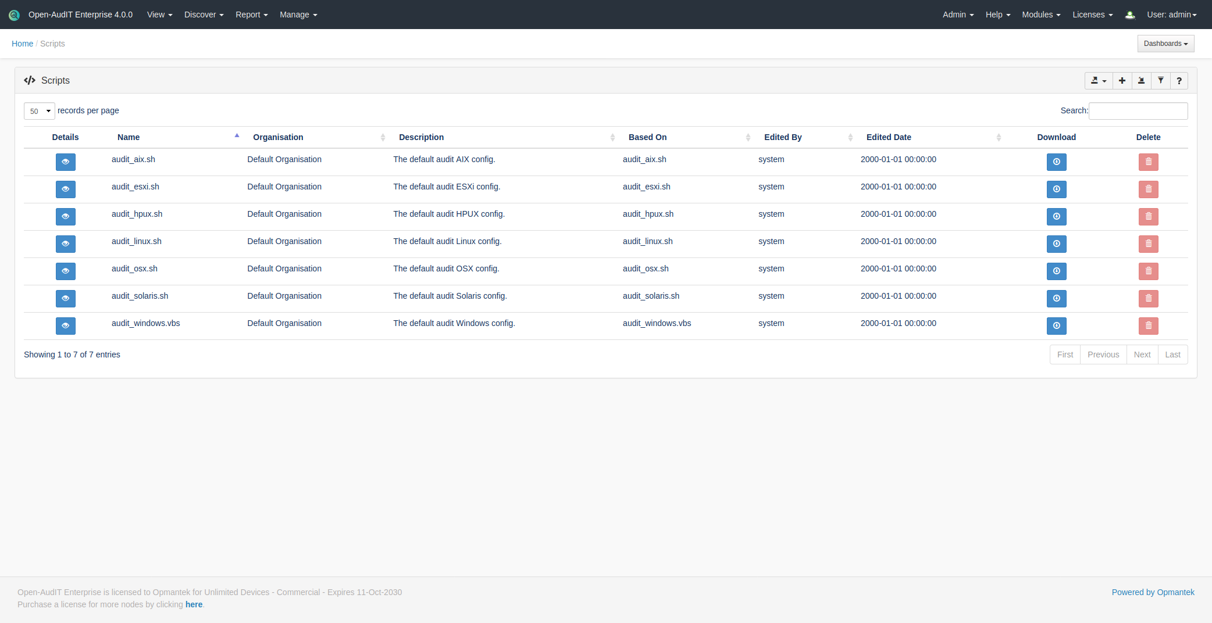Open the Manage menu
The height and width of the screenshot is (623, 1212).
point(298,15)
